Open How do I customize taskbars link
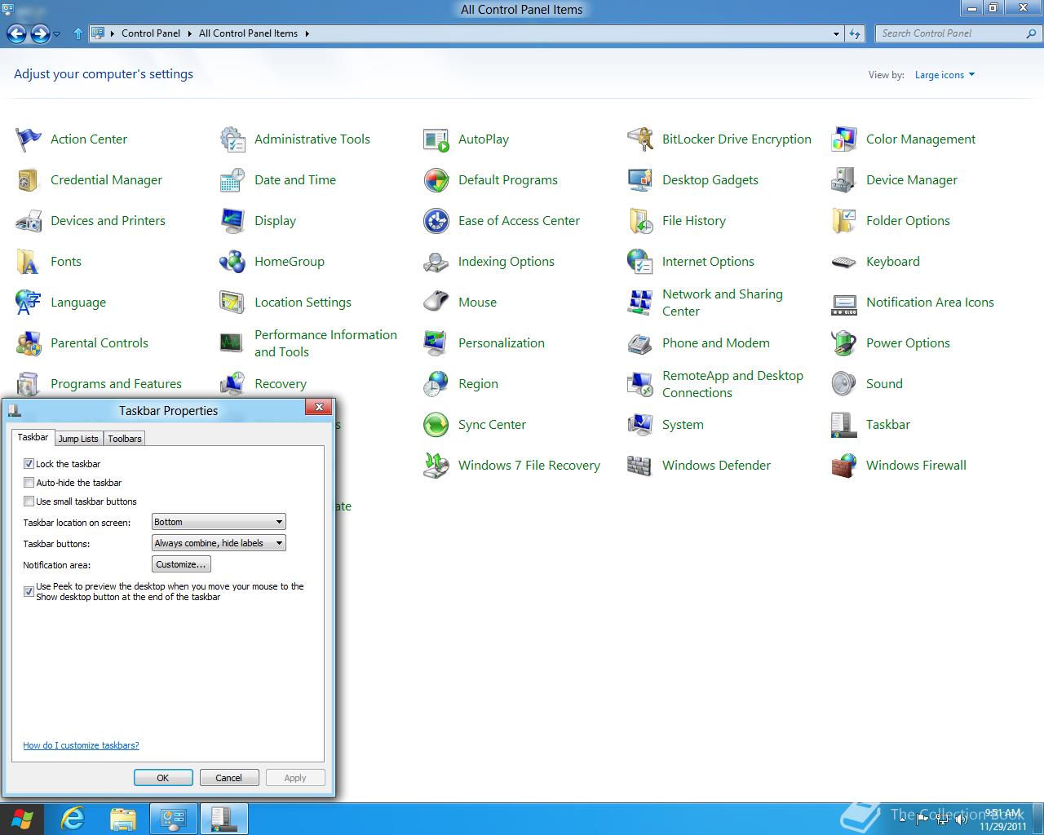This screenshot has width=1044, height=835. pos(81,745)
